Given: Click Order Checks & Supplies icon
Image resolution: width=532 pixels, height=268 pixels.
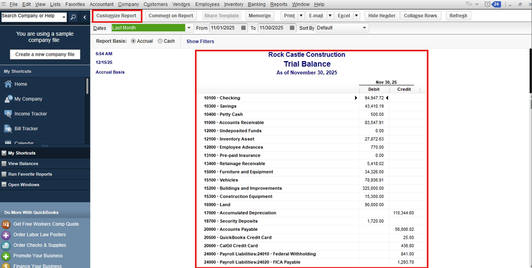Looking at the screenshot, I should (6, 245).
